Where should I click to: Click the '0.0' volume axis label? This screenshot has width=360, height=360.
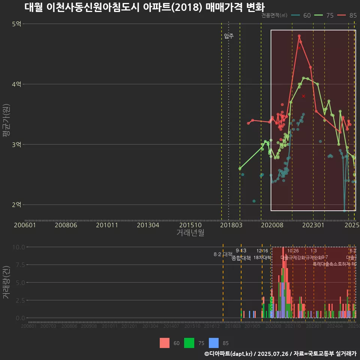pos(20,318)
